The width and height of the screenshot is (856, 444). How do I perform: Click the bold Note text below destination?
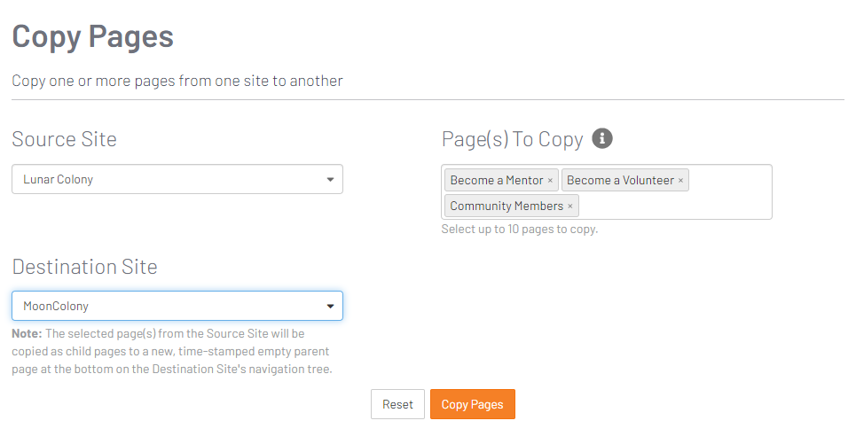point(27,333)
